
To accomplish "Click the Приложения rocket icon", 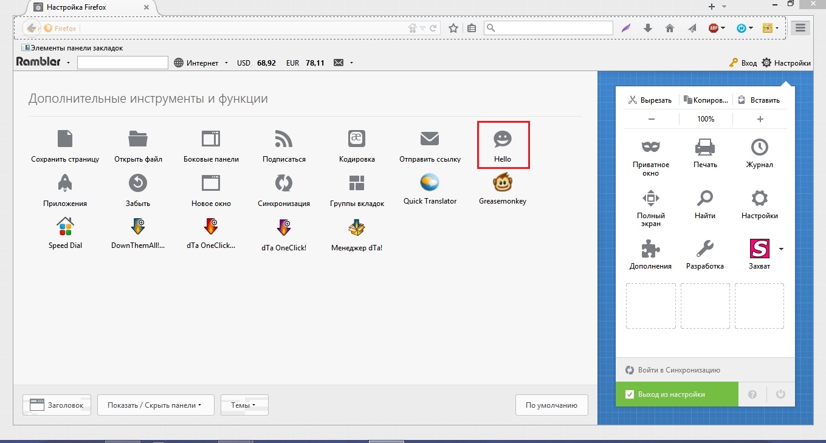I will pyautogui.click(x=65, y=183).
